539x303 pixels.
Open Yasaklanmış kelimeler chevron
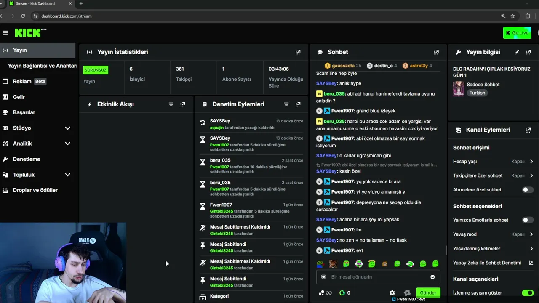[x=531, y=249]
